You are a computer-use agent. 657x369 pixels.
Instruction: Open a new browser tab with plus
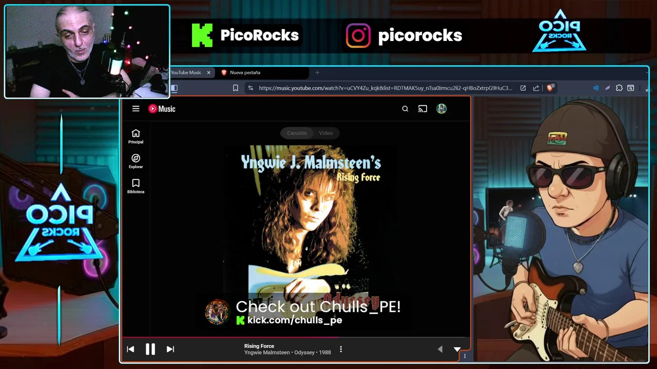point(317,72)
